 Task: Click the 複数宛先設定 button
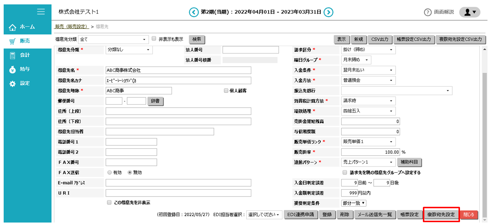click(441, 214)
